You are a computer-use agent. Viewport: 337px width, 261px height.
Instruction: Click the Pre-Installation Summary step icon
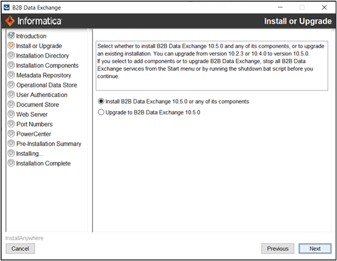11,143
